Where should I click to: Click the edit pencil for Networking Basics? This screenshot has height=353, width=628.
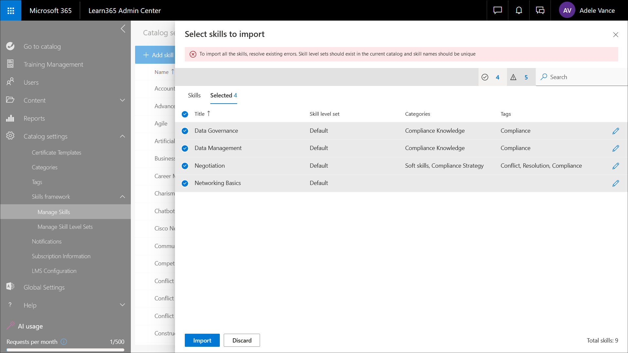click(x=616, y=183)
